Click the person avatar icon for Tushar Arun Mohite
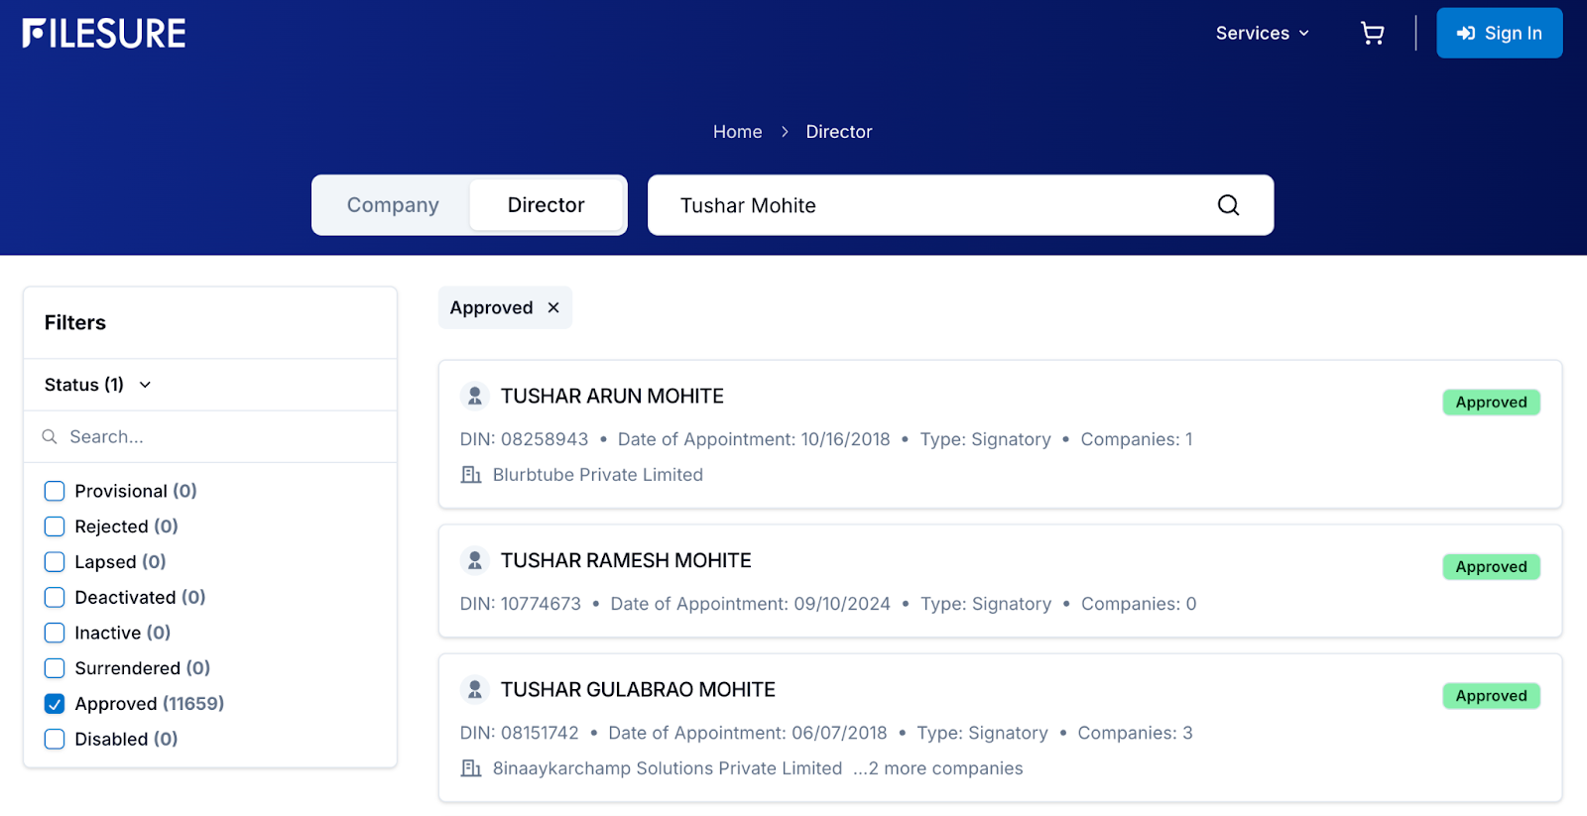The height and width of the screenshot is (816, 1587). click(x=475, y=397)
